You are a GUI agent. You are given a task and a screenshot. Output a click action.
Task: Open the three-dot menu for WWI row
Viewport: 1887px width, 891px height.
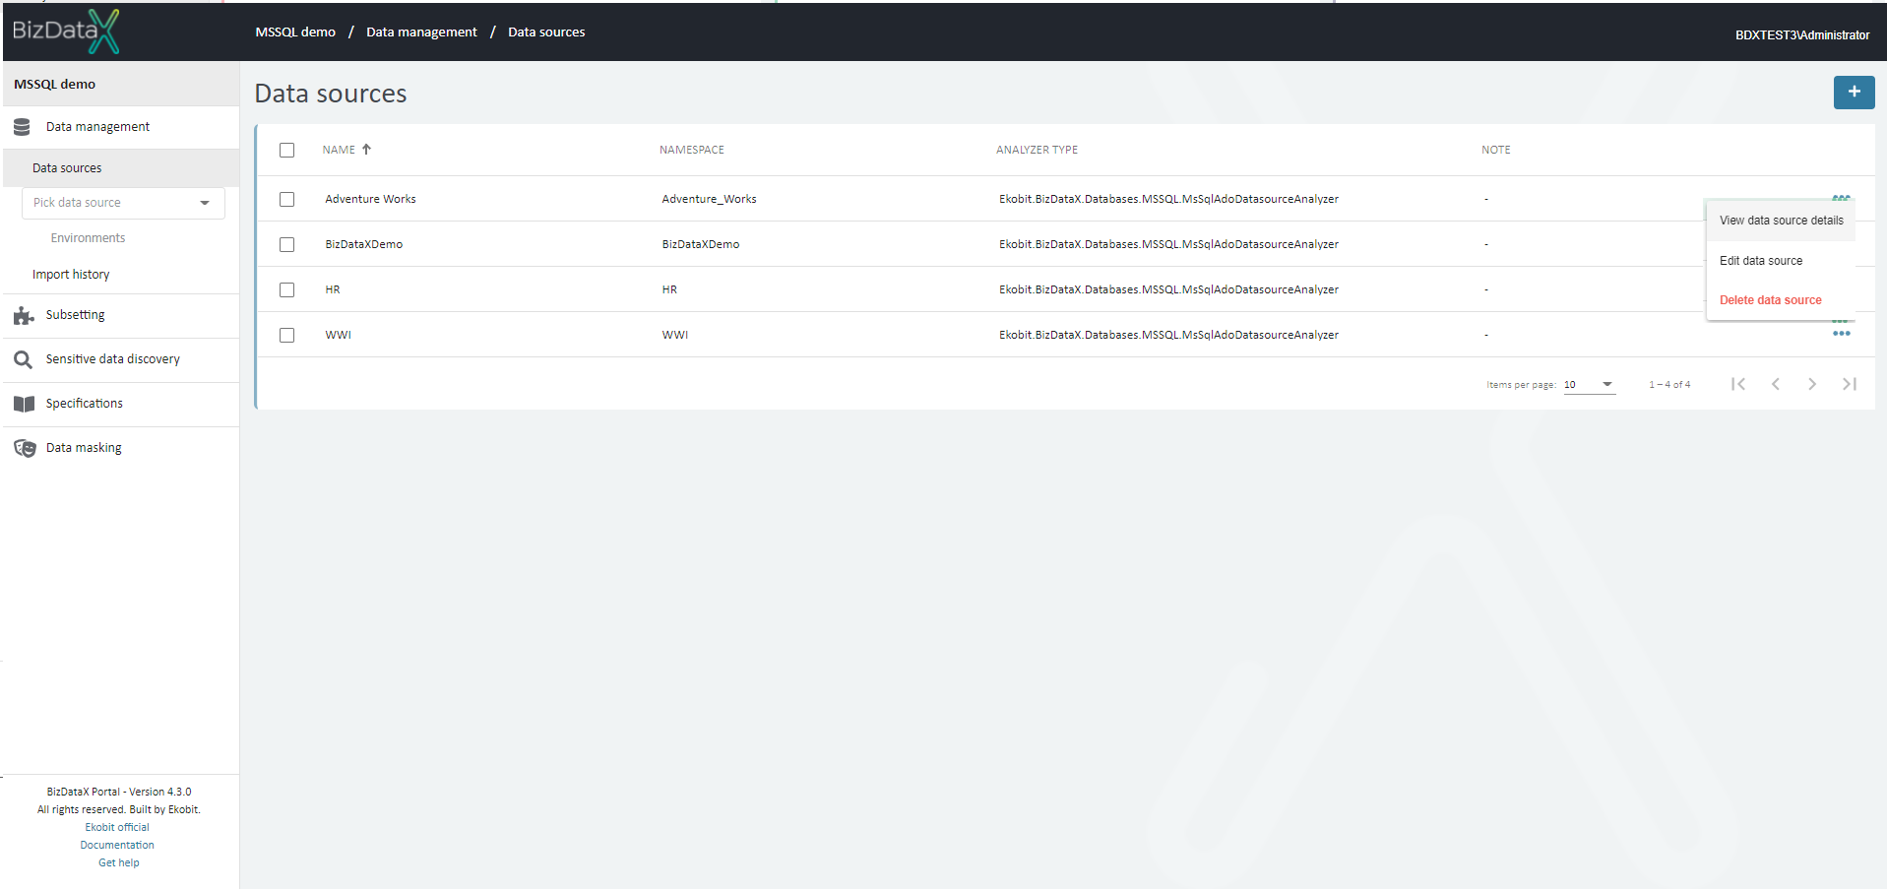(x=1841, y=334)
